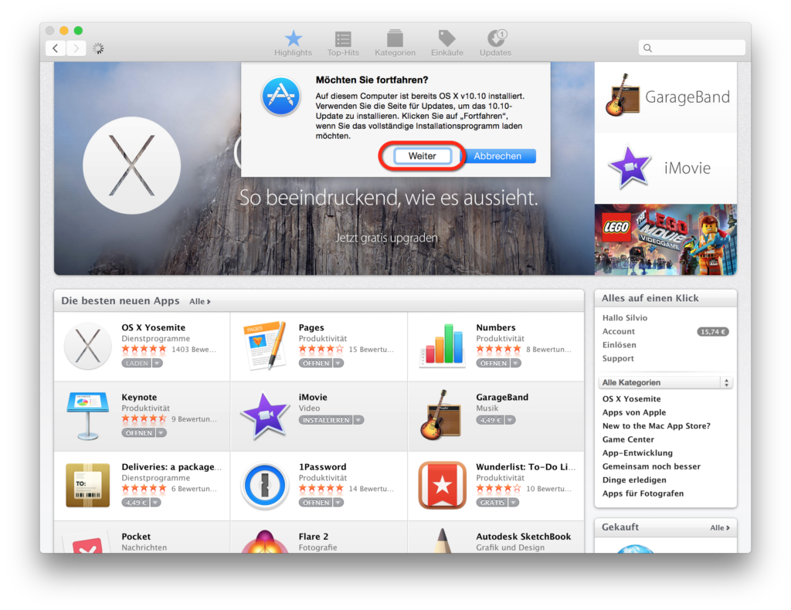This screenshot has height=610, width=791.
Task: Show all best new apps via Alle
Action: pos(200,301)
